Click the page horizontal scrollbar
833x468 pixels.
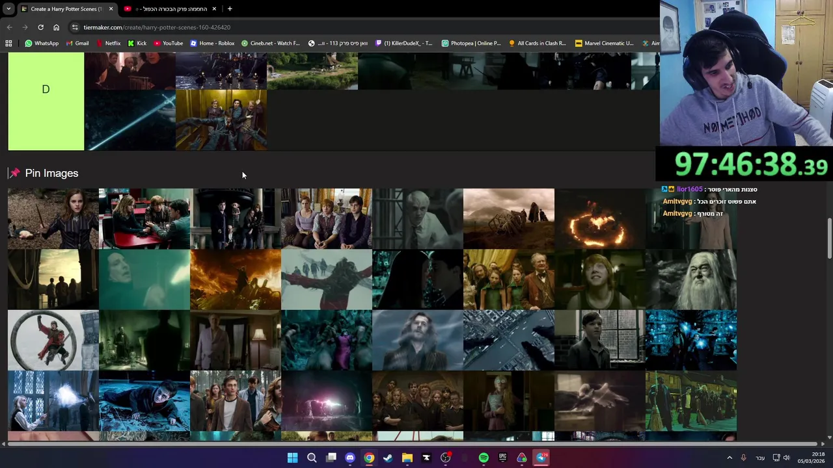click(413, 444)
